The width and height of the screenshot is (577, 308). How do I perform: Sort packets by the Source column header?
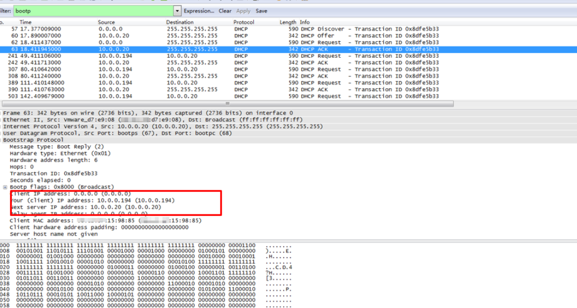click(107, 22)
